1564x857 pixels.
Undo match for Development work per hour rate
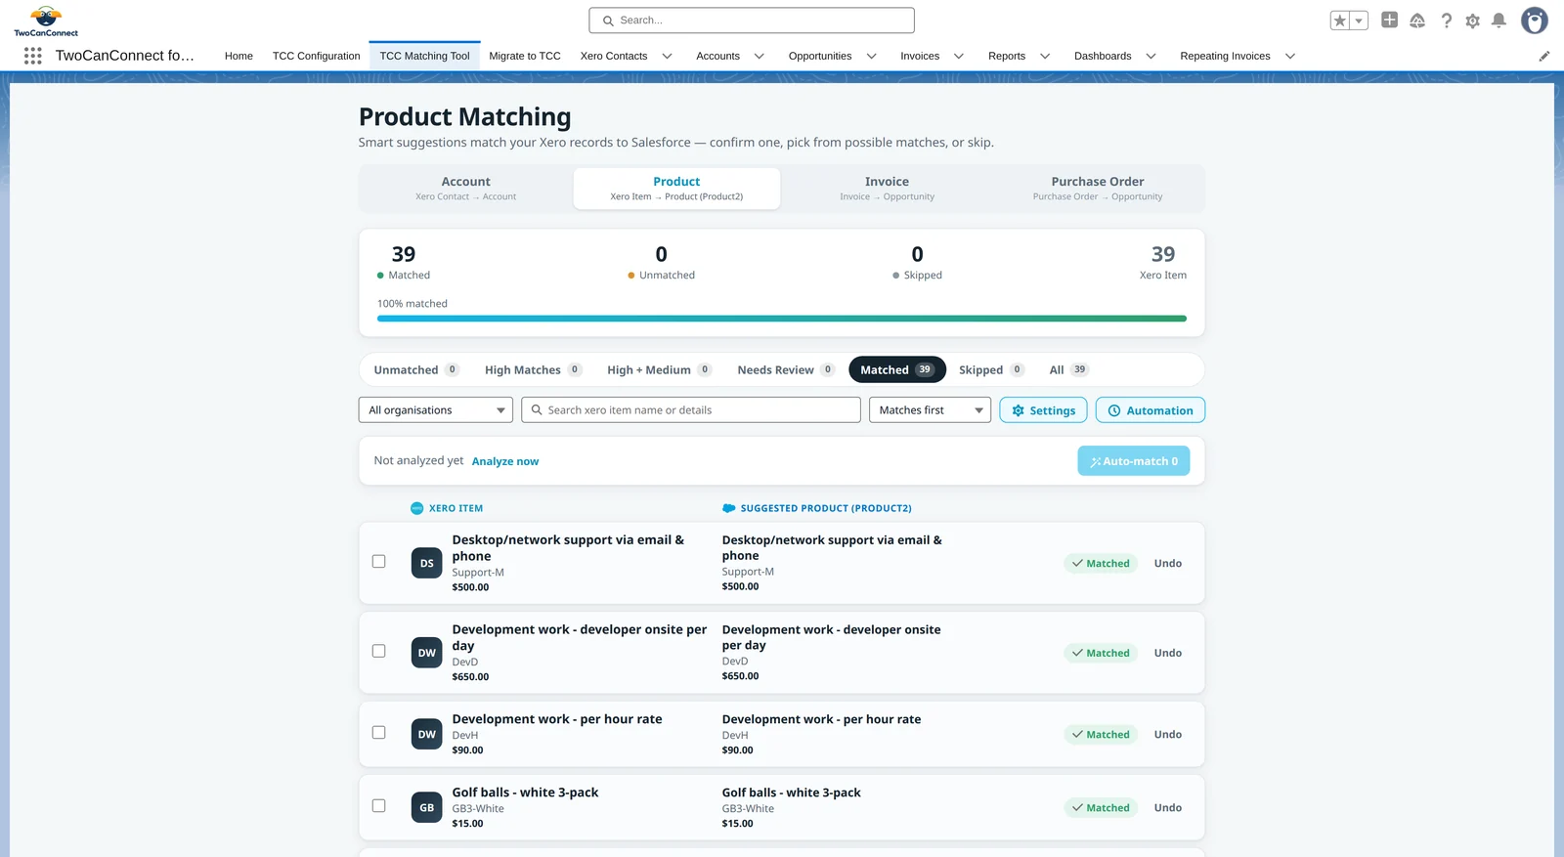(x=1168, y=734)
